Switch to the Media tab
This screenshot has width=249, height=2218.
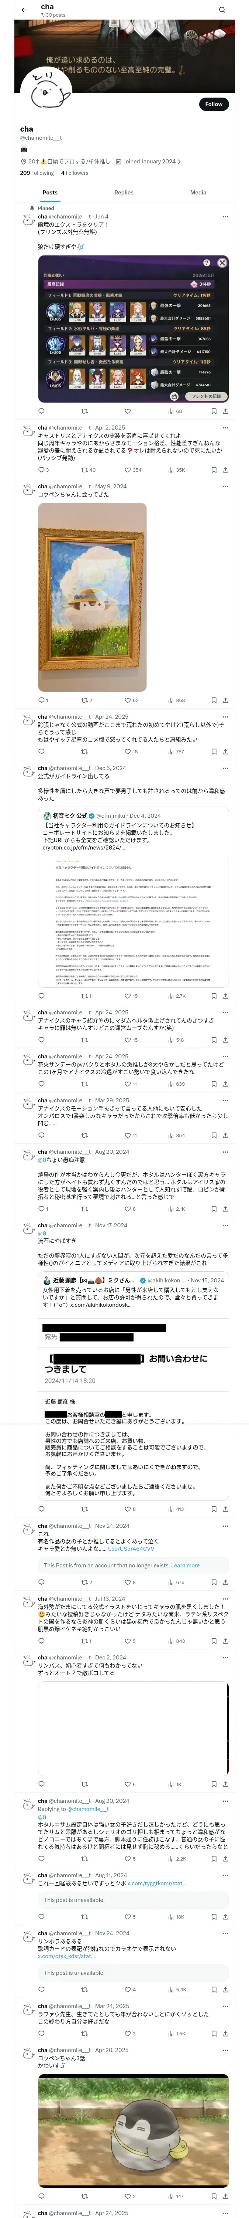tap(198, 193)
